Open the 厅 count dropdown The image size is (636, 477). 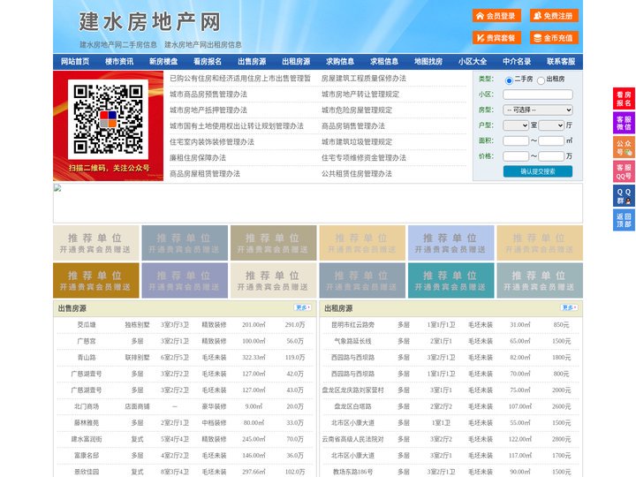(x=551, y=125)
